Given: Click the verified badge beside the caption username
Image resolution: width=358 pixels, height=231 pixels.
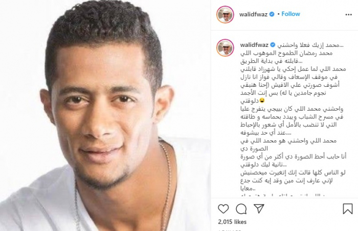Looking at the screenshot, I should (x=273, y=45).
